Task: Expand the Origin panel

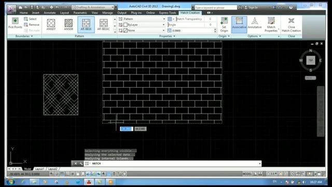Action: (224, 36)
